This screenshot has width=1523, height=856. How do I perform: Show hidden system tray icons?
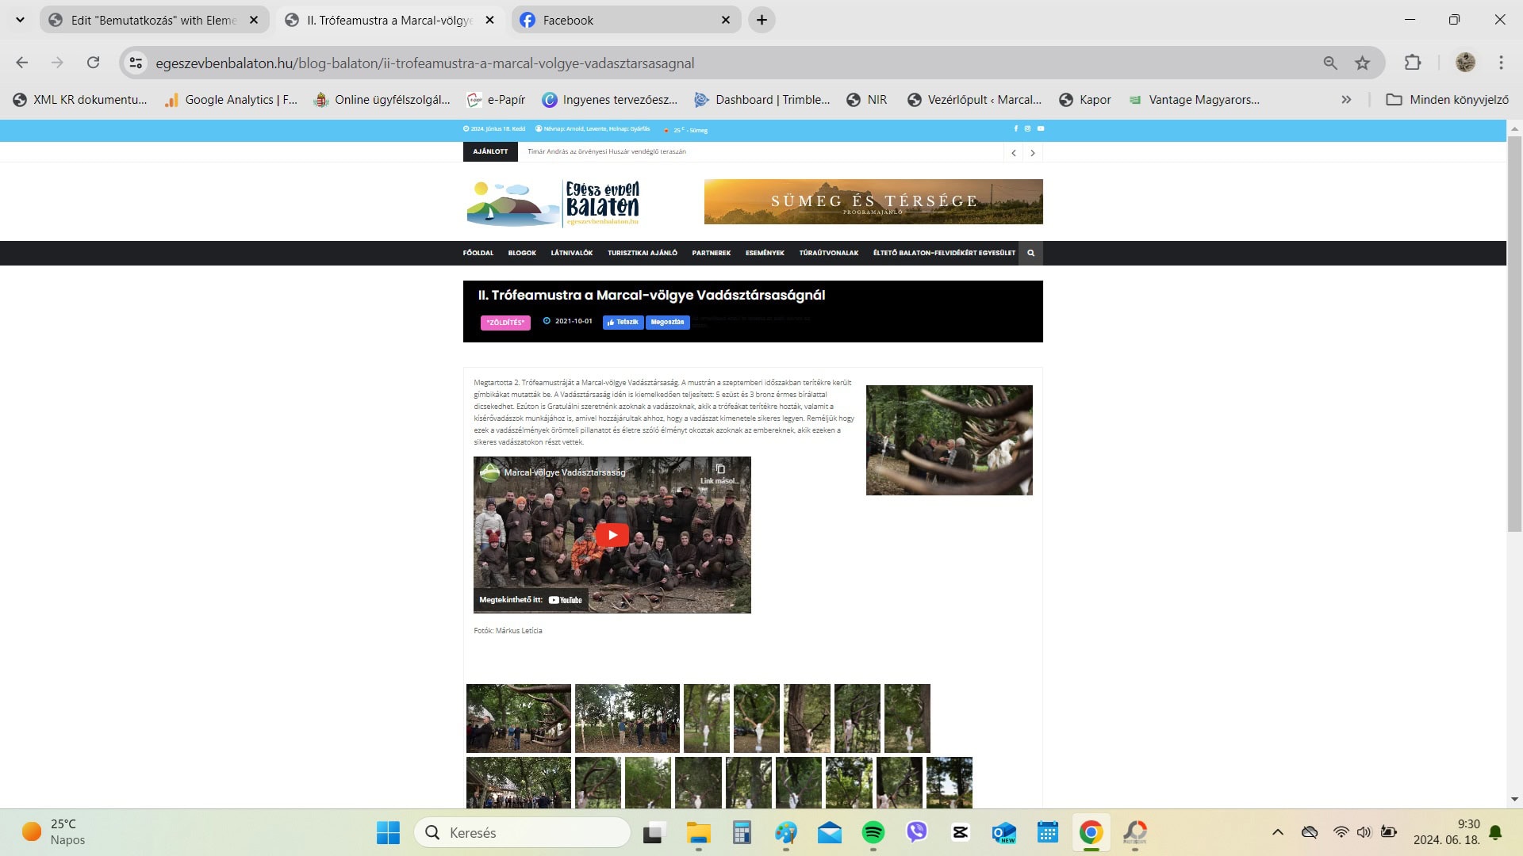(1277, 832)
